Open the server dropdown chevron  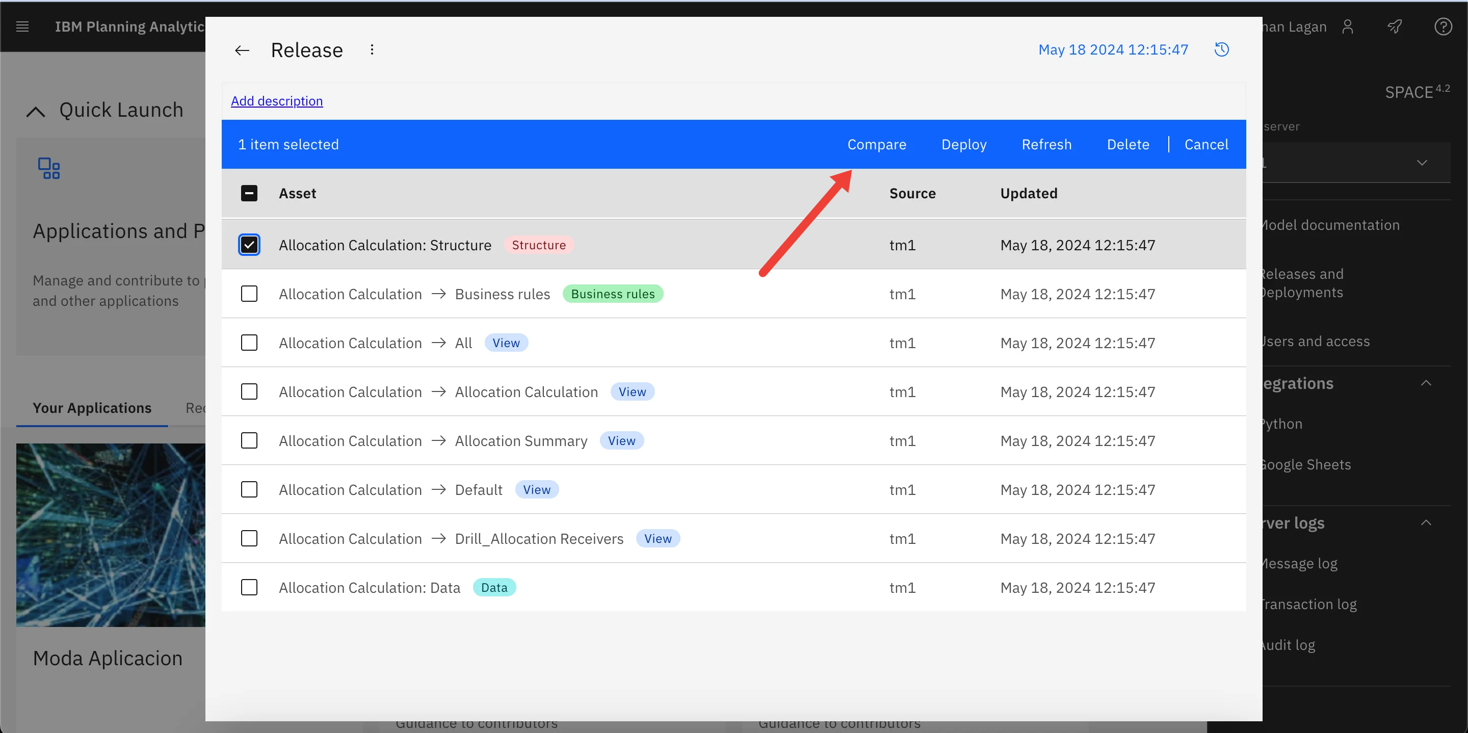pyautogui.click(x=1422, y=163)
